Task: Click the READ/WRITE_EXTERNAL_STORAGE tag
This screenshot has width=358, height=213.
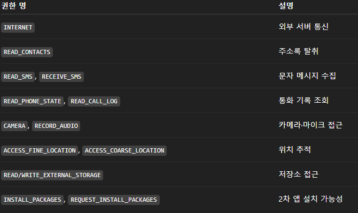Action: pos(52,175)
